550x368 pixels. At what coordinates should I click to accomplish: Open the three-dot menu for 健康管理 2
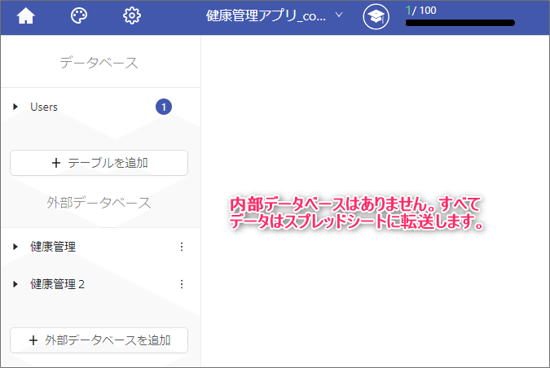[x=182, y=284]
